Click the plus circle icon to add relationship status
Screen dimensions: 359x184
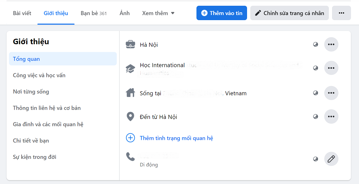click(x=130, y=138)
